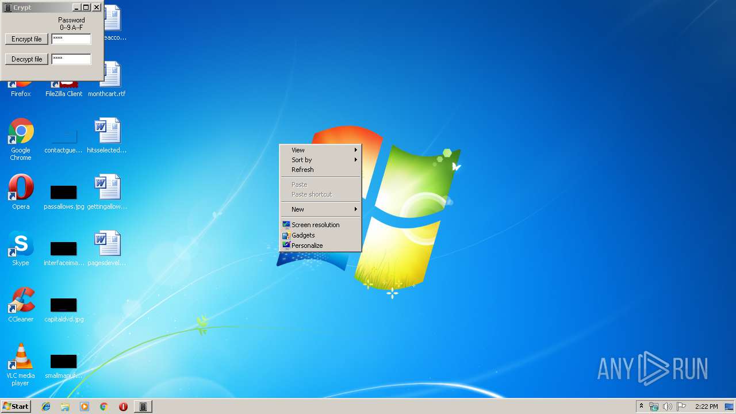Image resolution: width=736 pixels, height=414 pixels.
Task: Select the Skype desktop shortcut
Action: pyautogui.click(x=21, y=248)
